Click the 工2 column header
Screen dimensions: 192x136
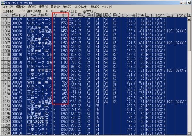171,15
